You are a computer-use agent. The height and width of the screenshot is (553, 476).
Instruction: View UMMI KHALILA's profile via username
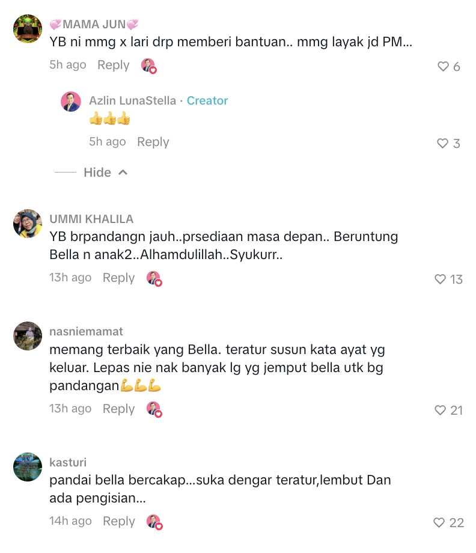coord(91,219)
